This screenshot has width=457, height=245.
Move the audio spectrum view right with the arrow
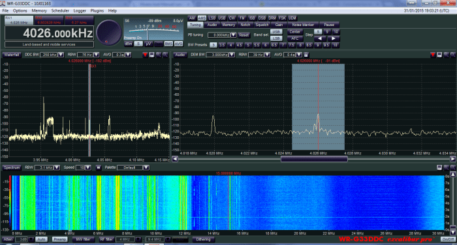coord(452,159)
